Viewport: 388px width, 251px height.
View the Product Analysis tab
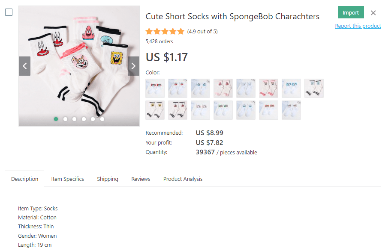click(x=183, y=179)
